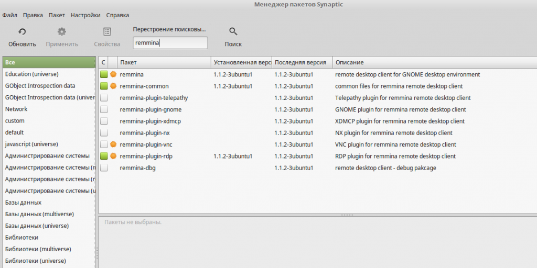Select the custom category
This screenshot has height=268, width=537.
(49, 121)
